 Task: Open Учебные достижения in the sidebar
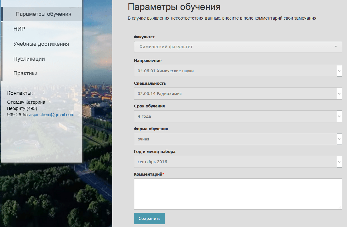41,44
